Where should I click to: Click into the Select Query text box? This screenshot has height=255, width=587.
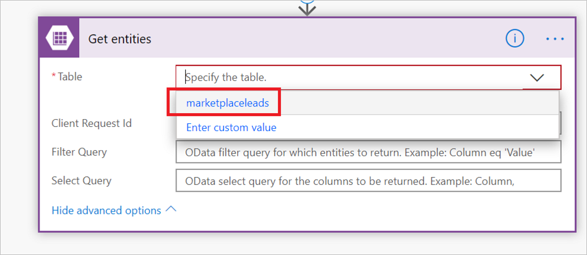pyautogui.click(x=368, y=181)
